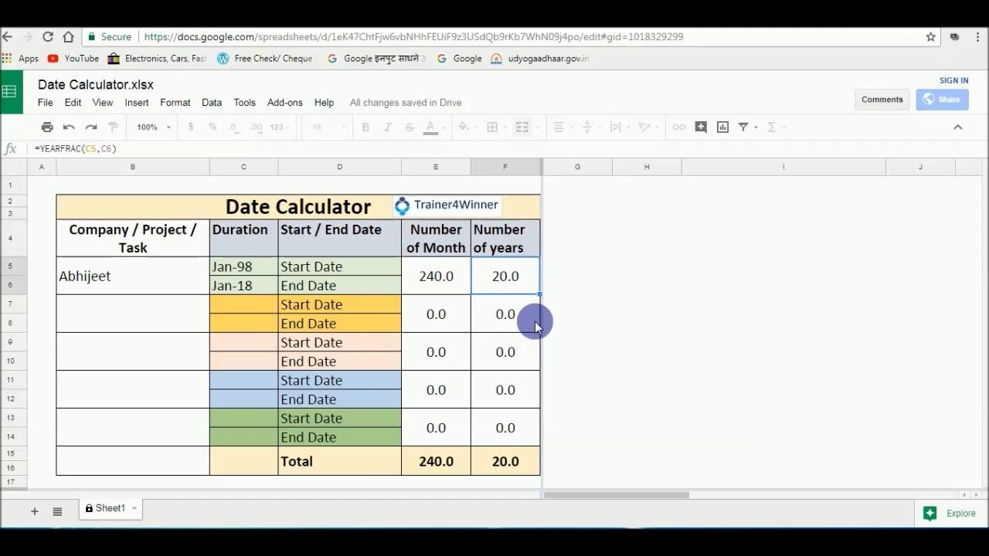The image size is (989, 556).
Task: Bookmark this page with the star icon
Action: [931, 36]
